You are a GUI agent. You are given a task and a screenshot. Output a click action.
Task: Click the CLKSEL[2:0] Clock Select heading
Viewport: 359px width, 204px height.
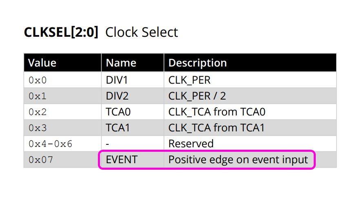[101, 32]
